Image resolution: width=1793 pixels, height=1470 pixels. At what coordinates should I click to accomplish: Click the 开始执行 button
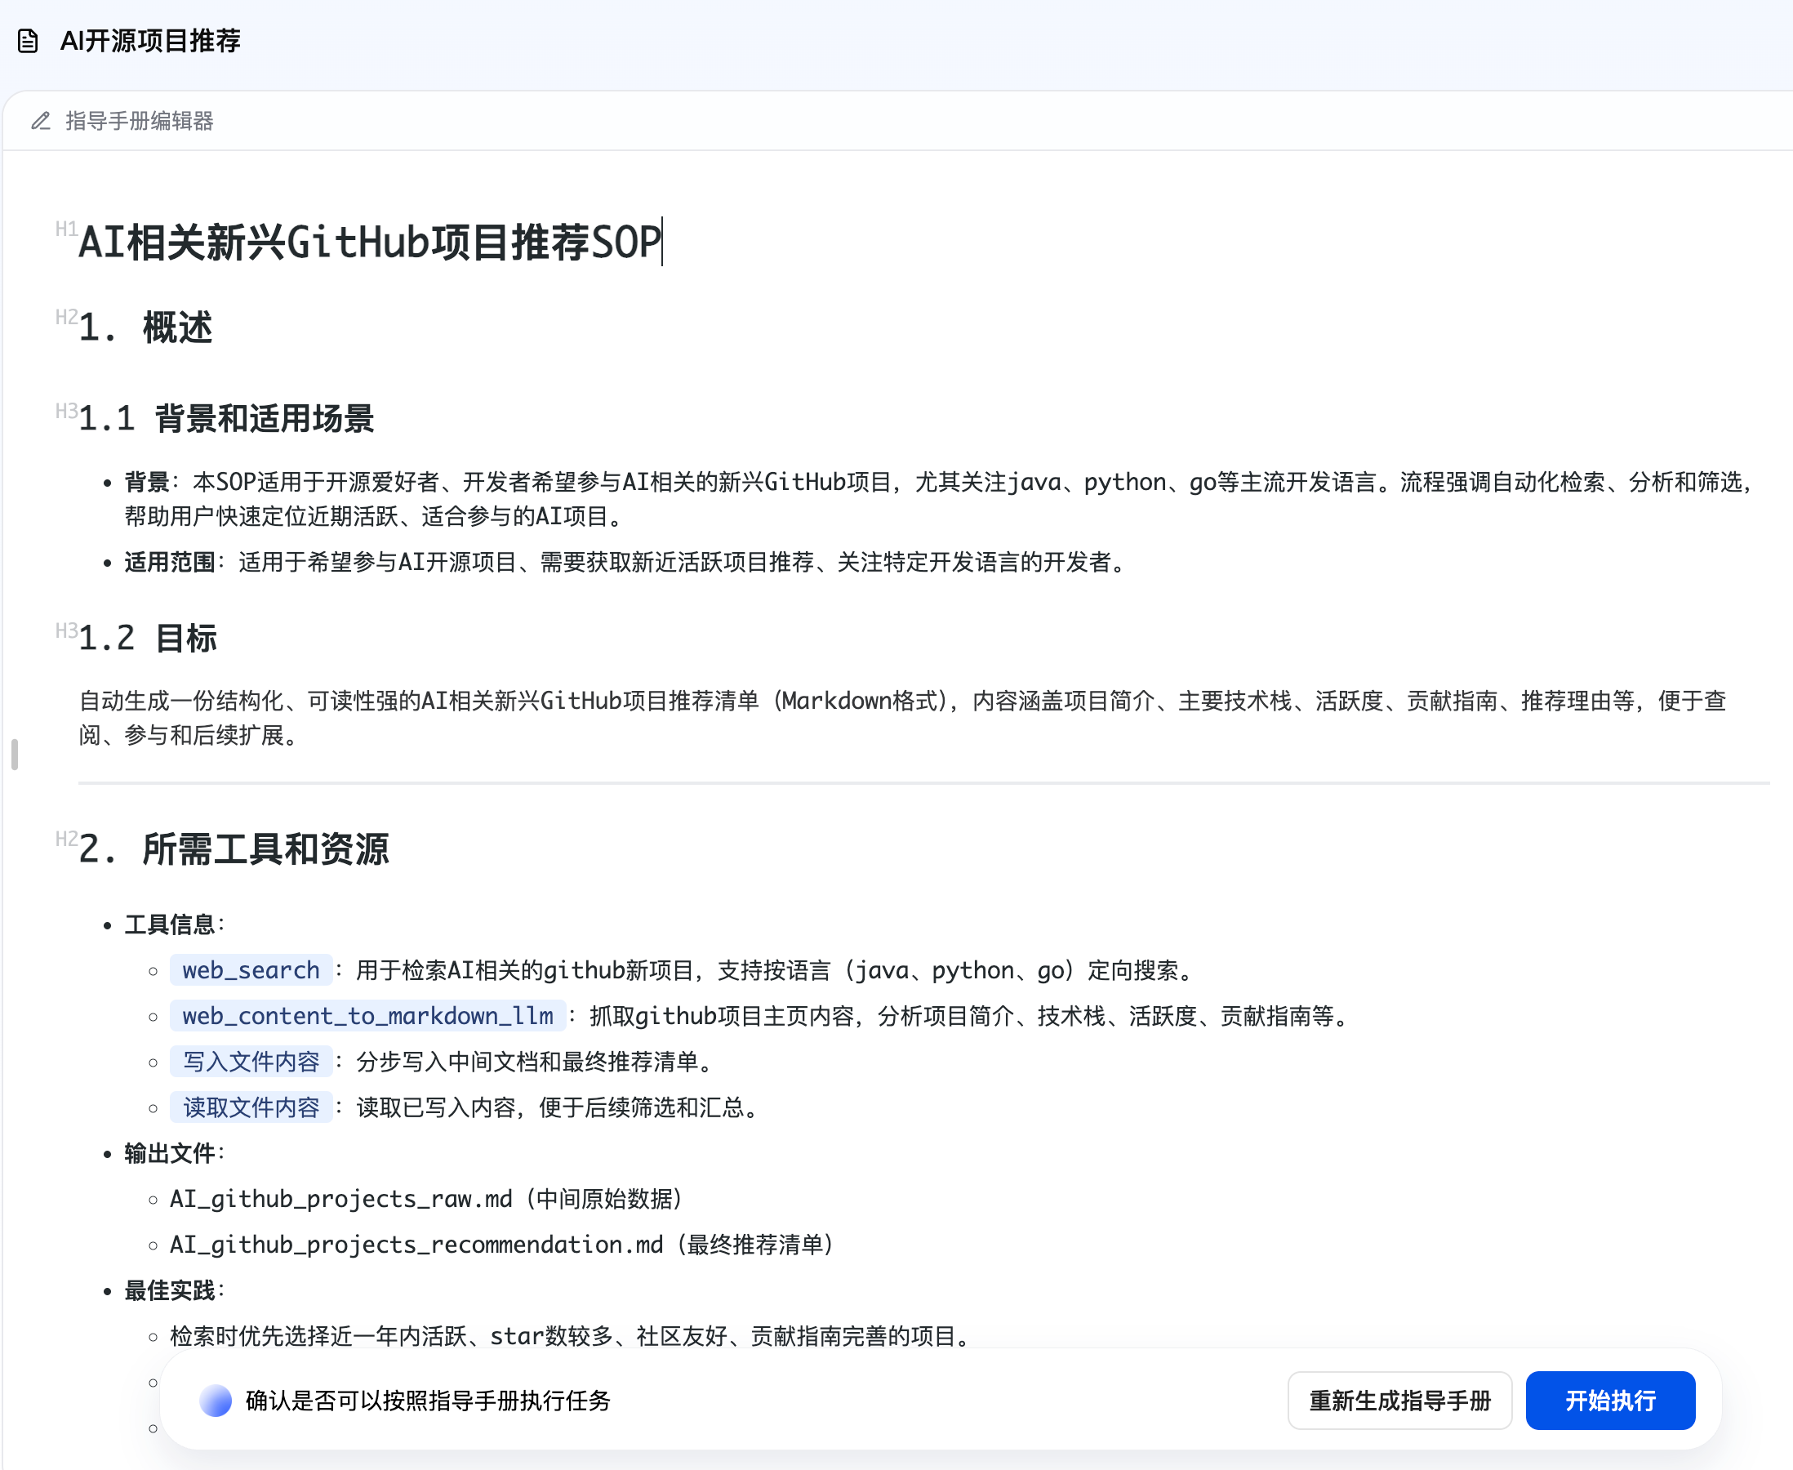1610,1401
